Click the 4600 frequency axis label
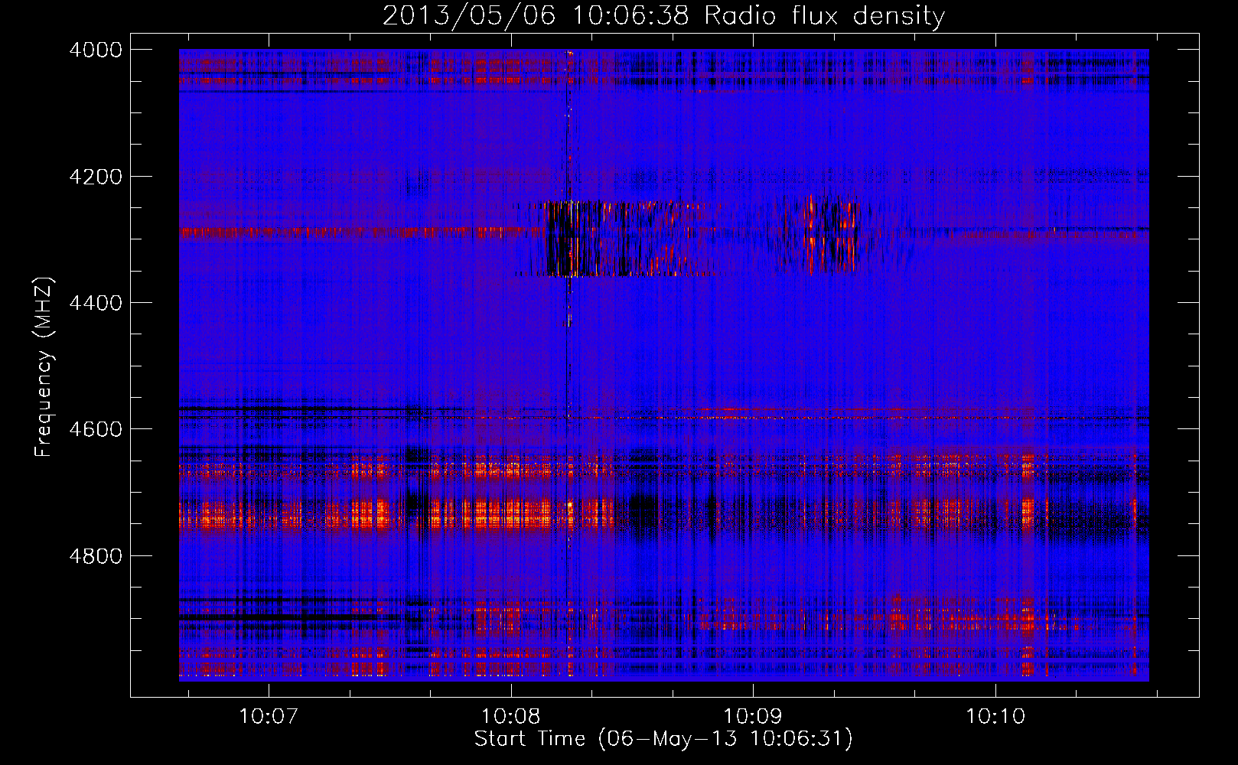 click(x=96, y=429)
